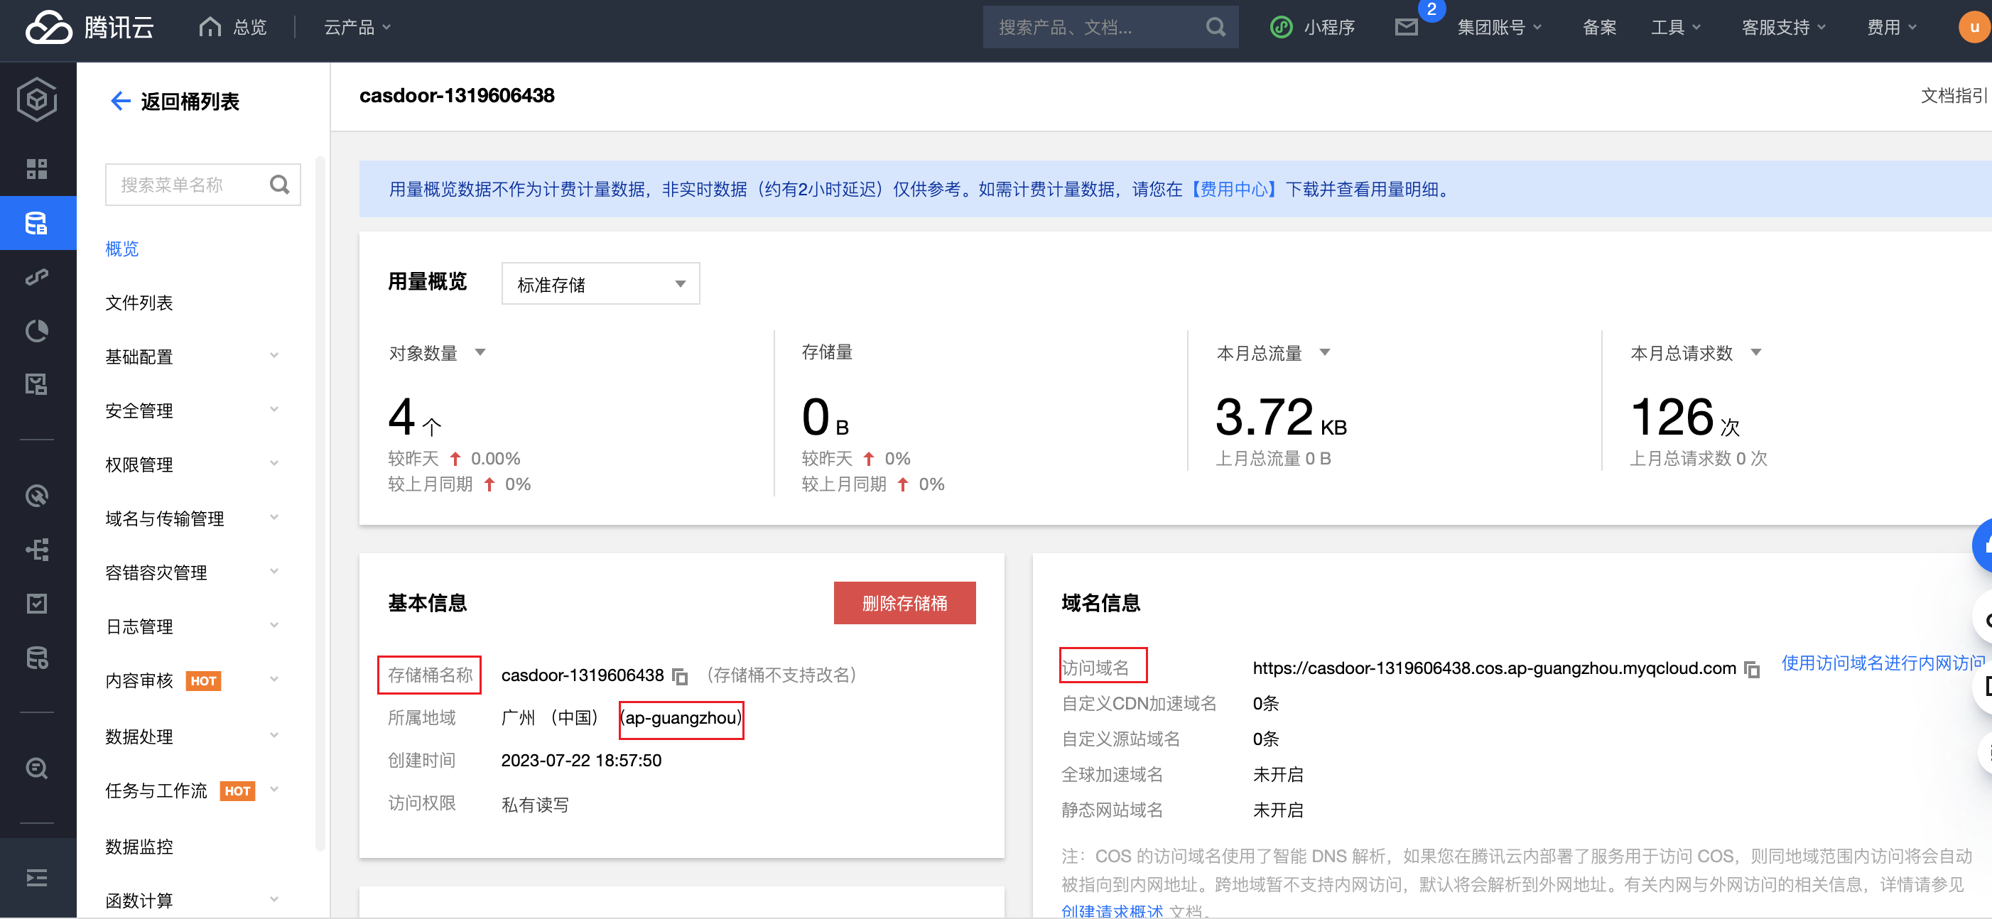Expand the 对象数量 metric dropdown
The image size is (1992, 919).
[480, 352]
